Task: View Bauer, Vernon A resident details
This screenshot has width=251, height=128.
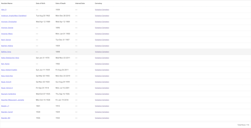Action: (7, 88)
